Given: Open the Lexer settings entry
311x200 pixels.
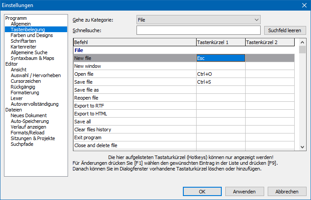Looking at the screenshot, I should [17, 98].
